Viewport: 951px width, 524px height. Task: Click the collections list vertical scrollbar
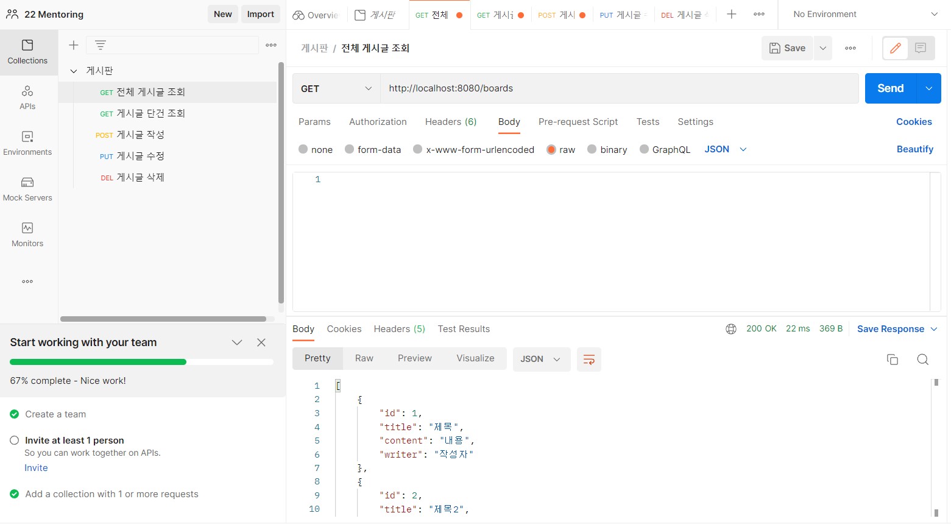pos(281,183)
